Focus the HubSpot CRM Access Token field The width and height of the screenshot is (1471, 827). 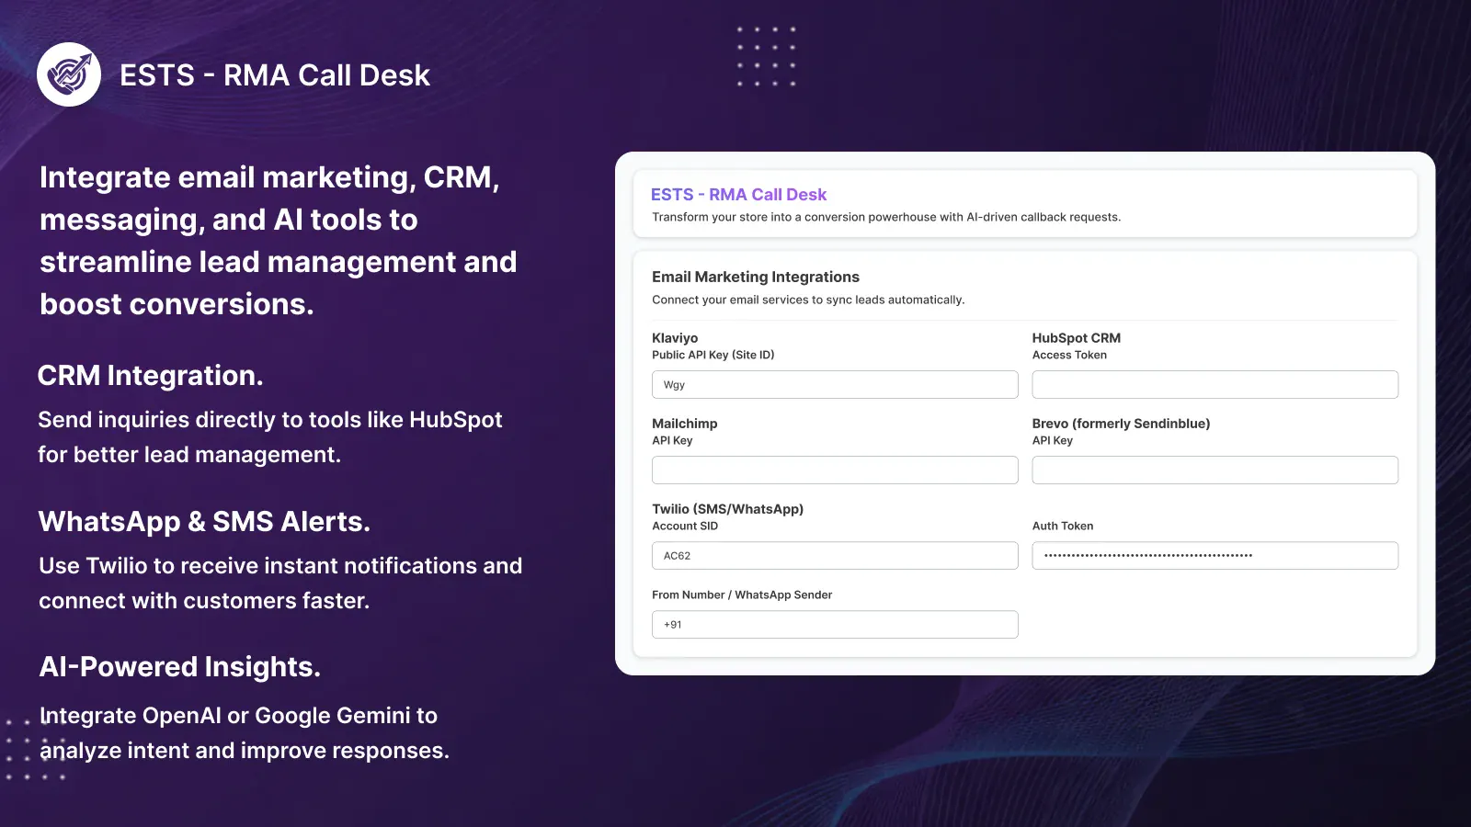point(1214,384)
